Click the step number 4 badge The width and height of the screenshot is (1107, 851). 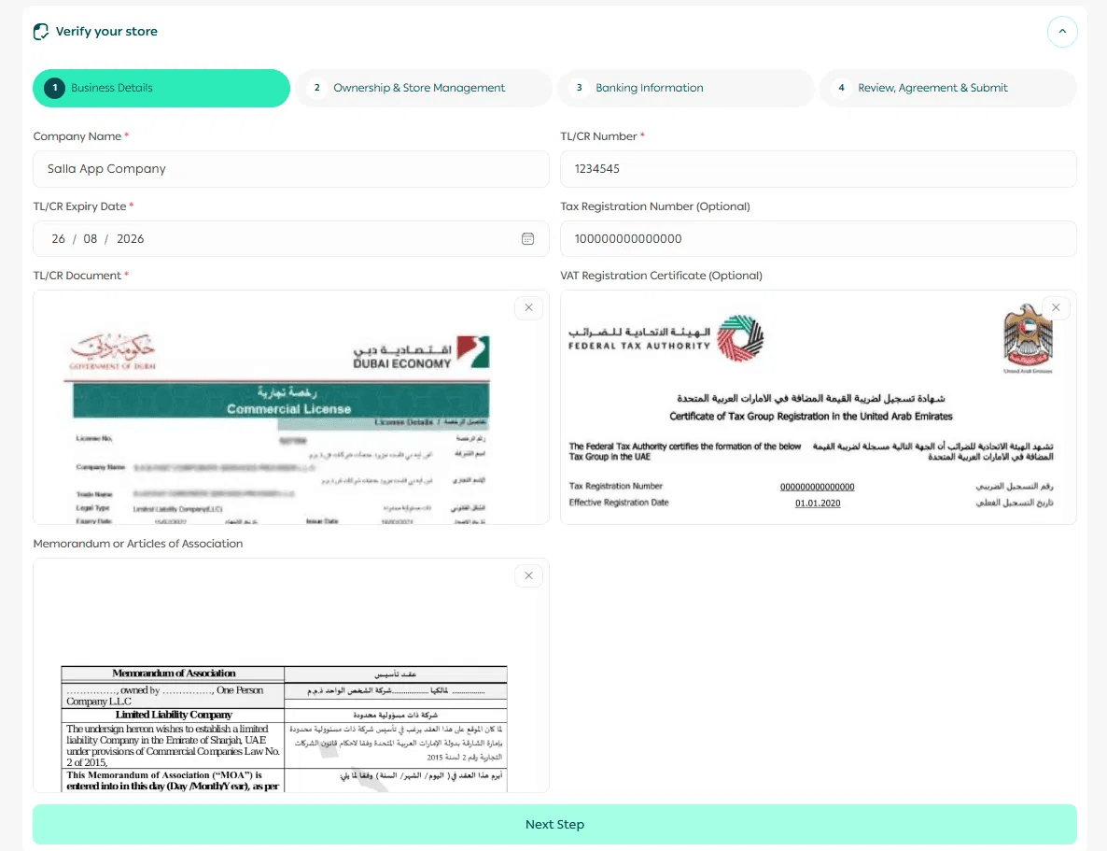coord(842,88)
